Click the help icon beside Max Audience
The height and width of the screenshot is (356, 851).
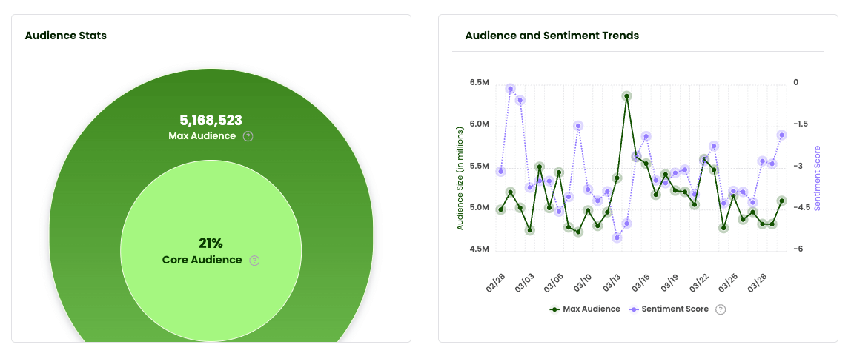pyautogui.click(x=248, y=136)
